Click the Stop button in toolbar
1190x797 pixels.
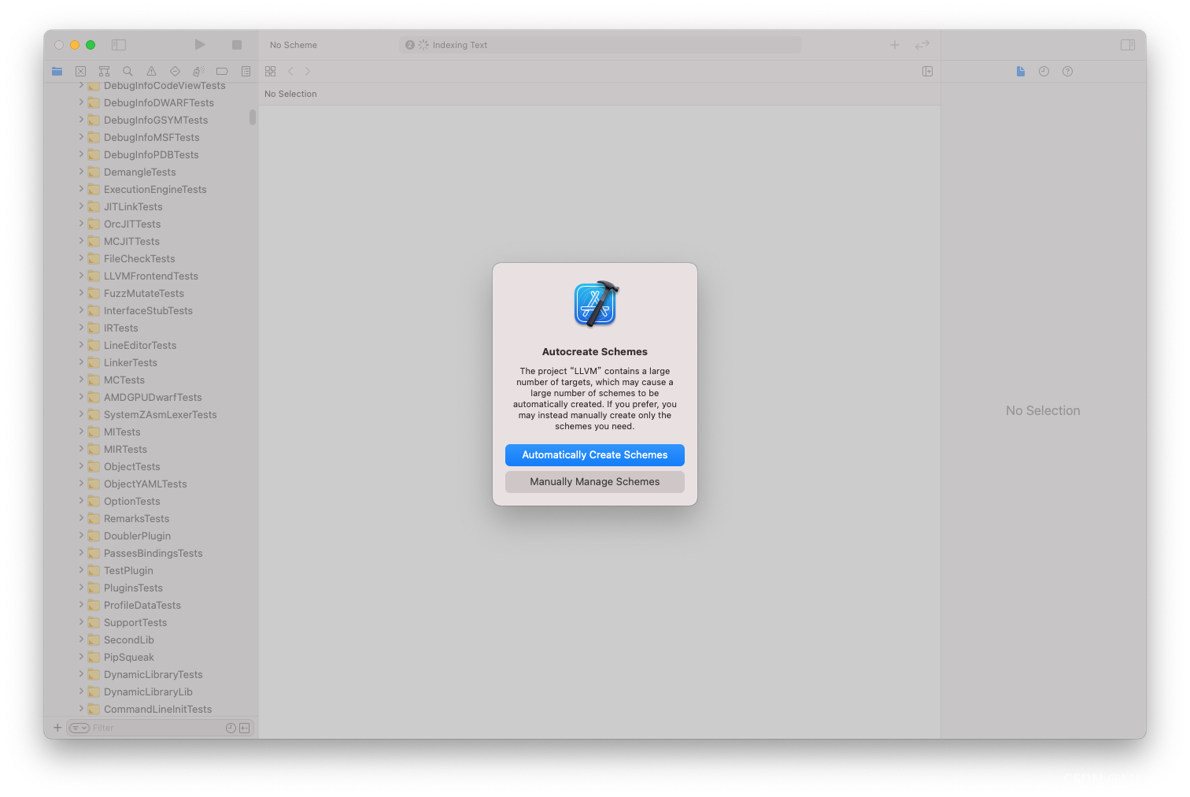point(237,45)
